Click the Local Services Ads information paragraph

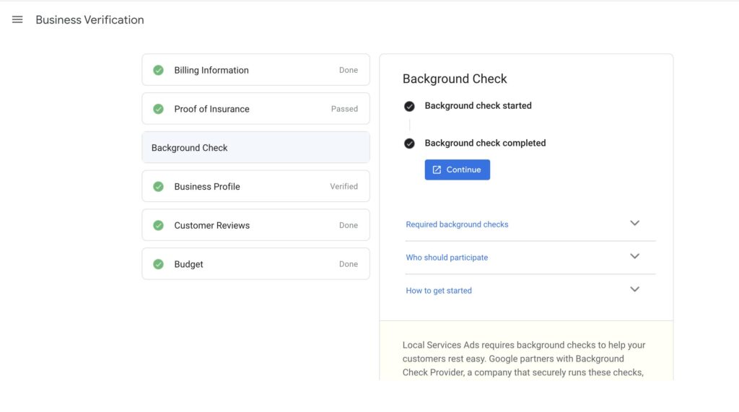pyautogui.click(x=524, y=359)
